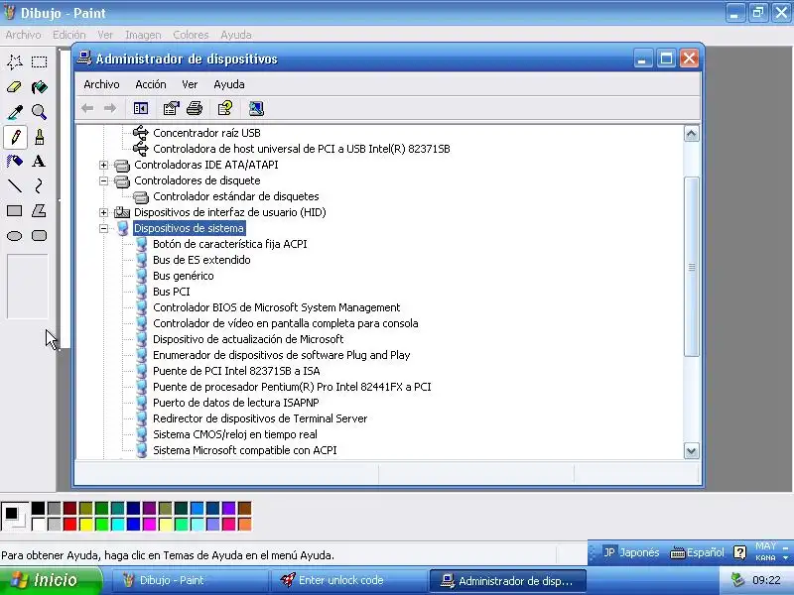Viewport: 794px width, 595px height.
Task: Click the Print toolbar icon in Device Manager
Action: click(x=195, y=108)
